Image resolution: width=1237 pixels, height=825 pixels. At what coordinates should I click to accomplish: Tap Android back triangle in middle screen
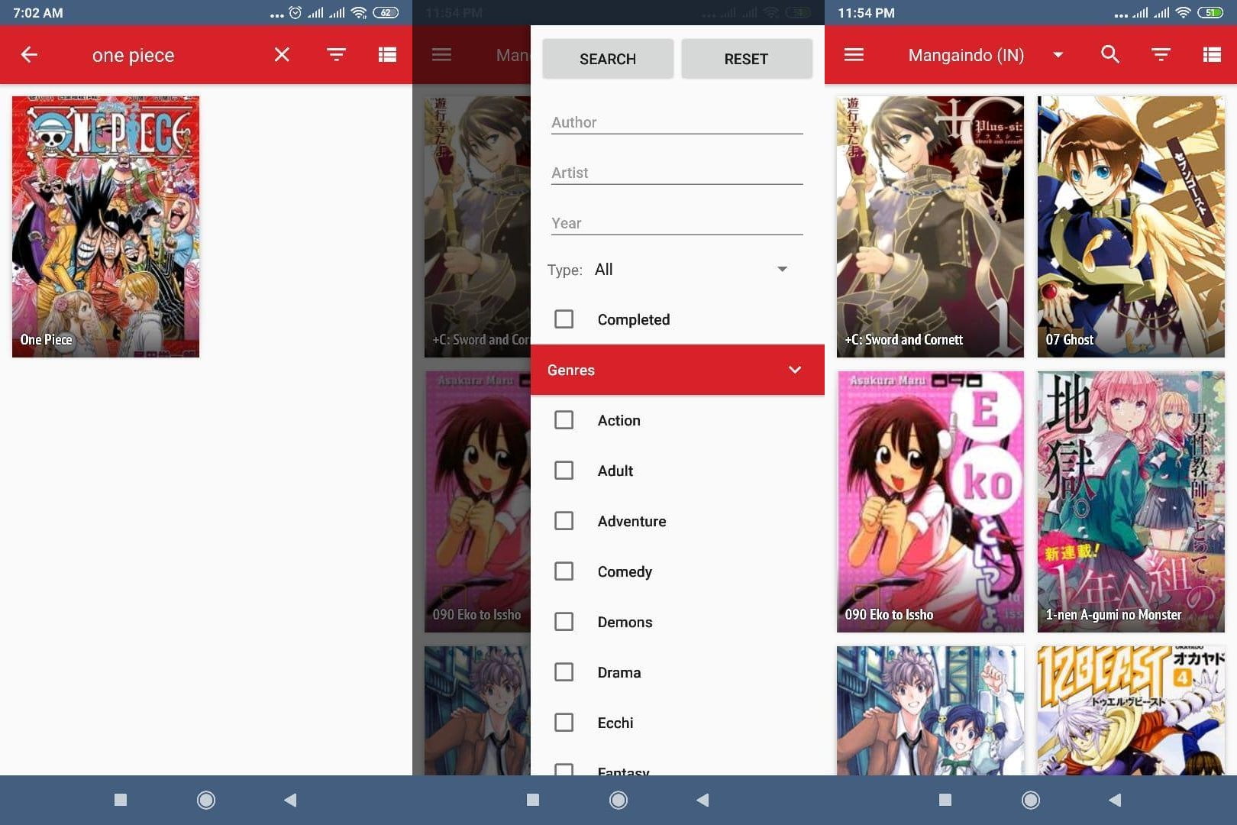702,800
